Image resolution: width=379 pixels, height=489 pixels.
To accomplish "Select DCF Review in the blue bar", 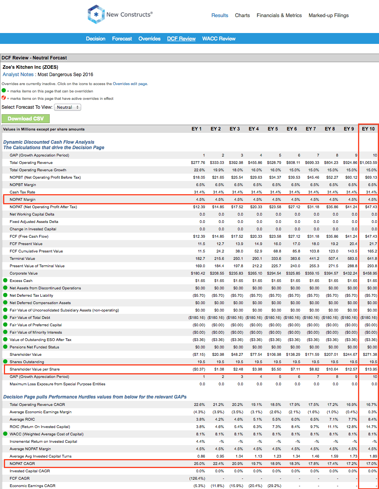I will coord(181,38).
